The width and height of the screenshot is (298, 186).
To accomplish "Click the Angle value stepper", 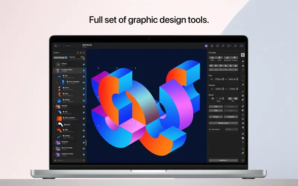I will (x=223, y=99).
